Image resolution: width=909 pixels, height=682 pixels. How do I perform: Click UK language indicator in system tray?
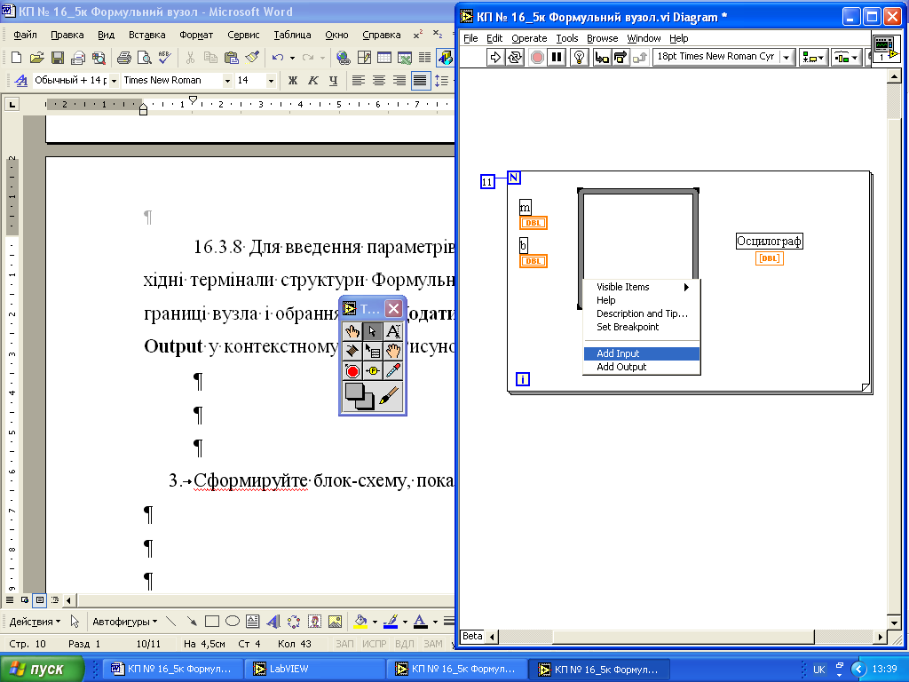pyautogui.click(x=818, y=670)
